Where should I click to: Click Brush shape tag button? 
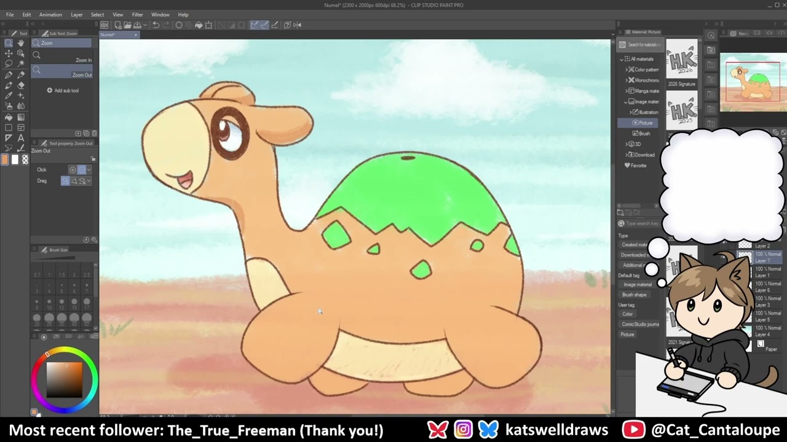click(635, 295)
